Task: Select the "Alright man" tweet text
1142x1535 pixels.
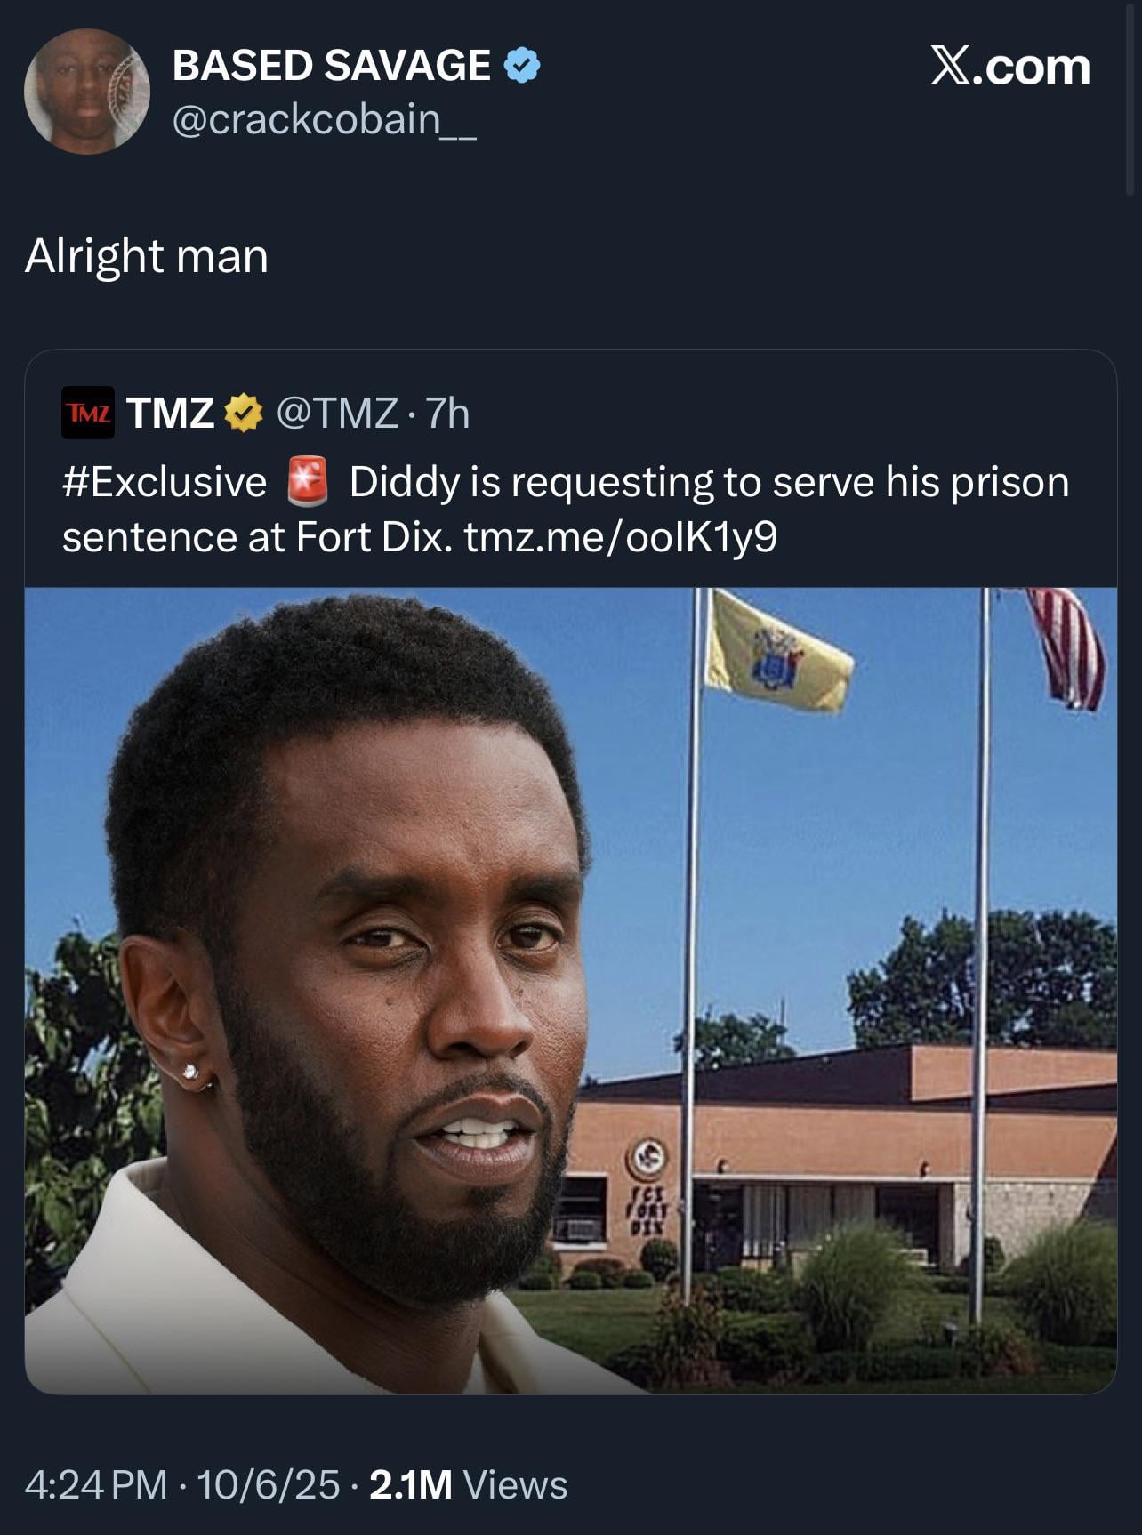Action: (147, 256)
